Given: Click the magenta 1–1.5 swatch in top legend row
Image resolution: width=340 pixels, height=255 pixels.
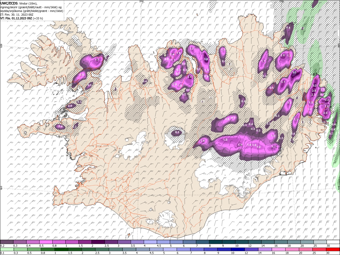Looking at the screenshot, I should click(72, 242).
